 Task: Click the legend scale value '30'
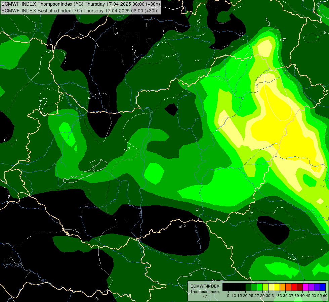tap(269, 296)
